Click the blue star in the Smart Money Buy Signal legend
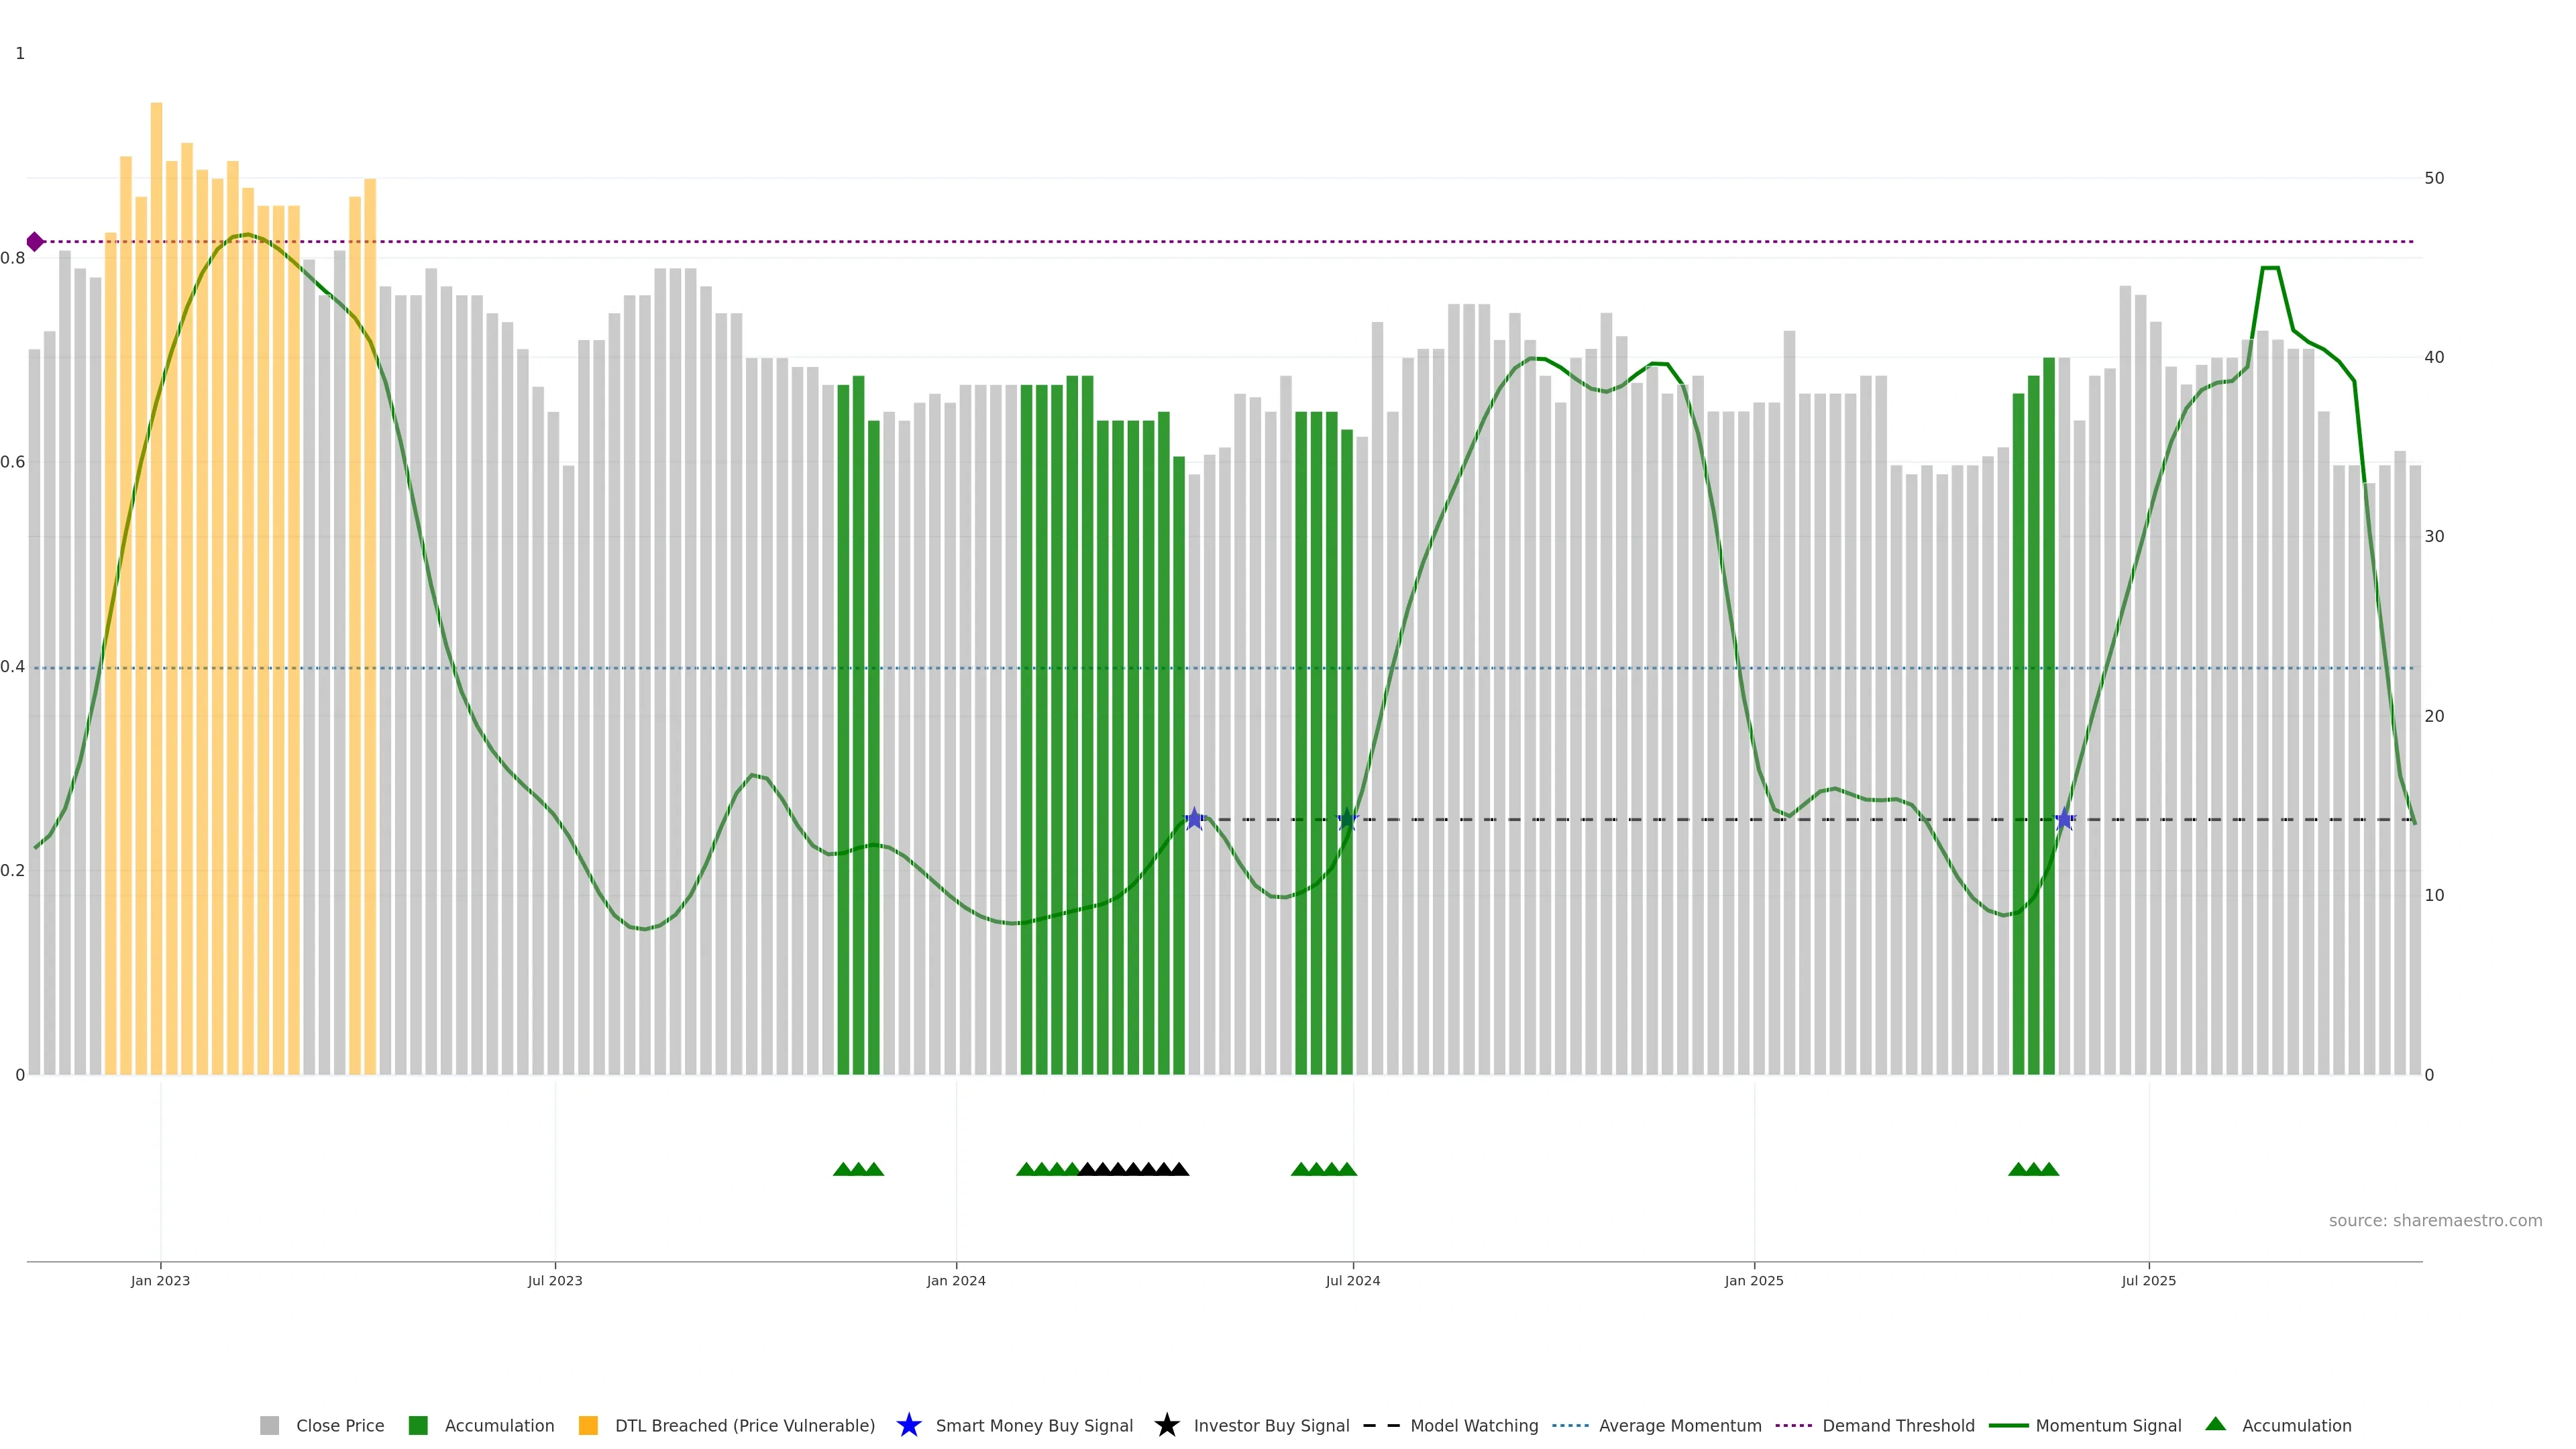 (908, 1425)
